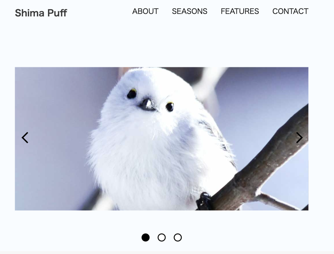The image size is (334, 254).
Task: Click the solid black pagination circle
Action: (x=145, y=237)
